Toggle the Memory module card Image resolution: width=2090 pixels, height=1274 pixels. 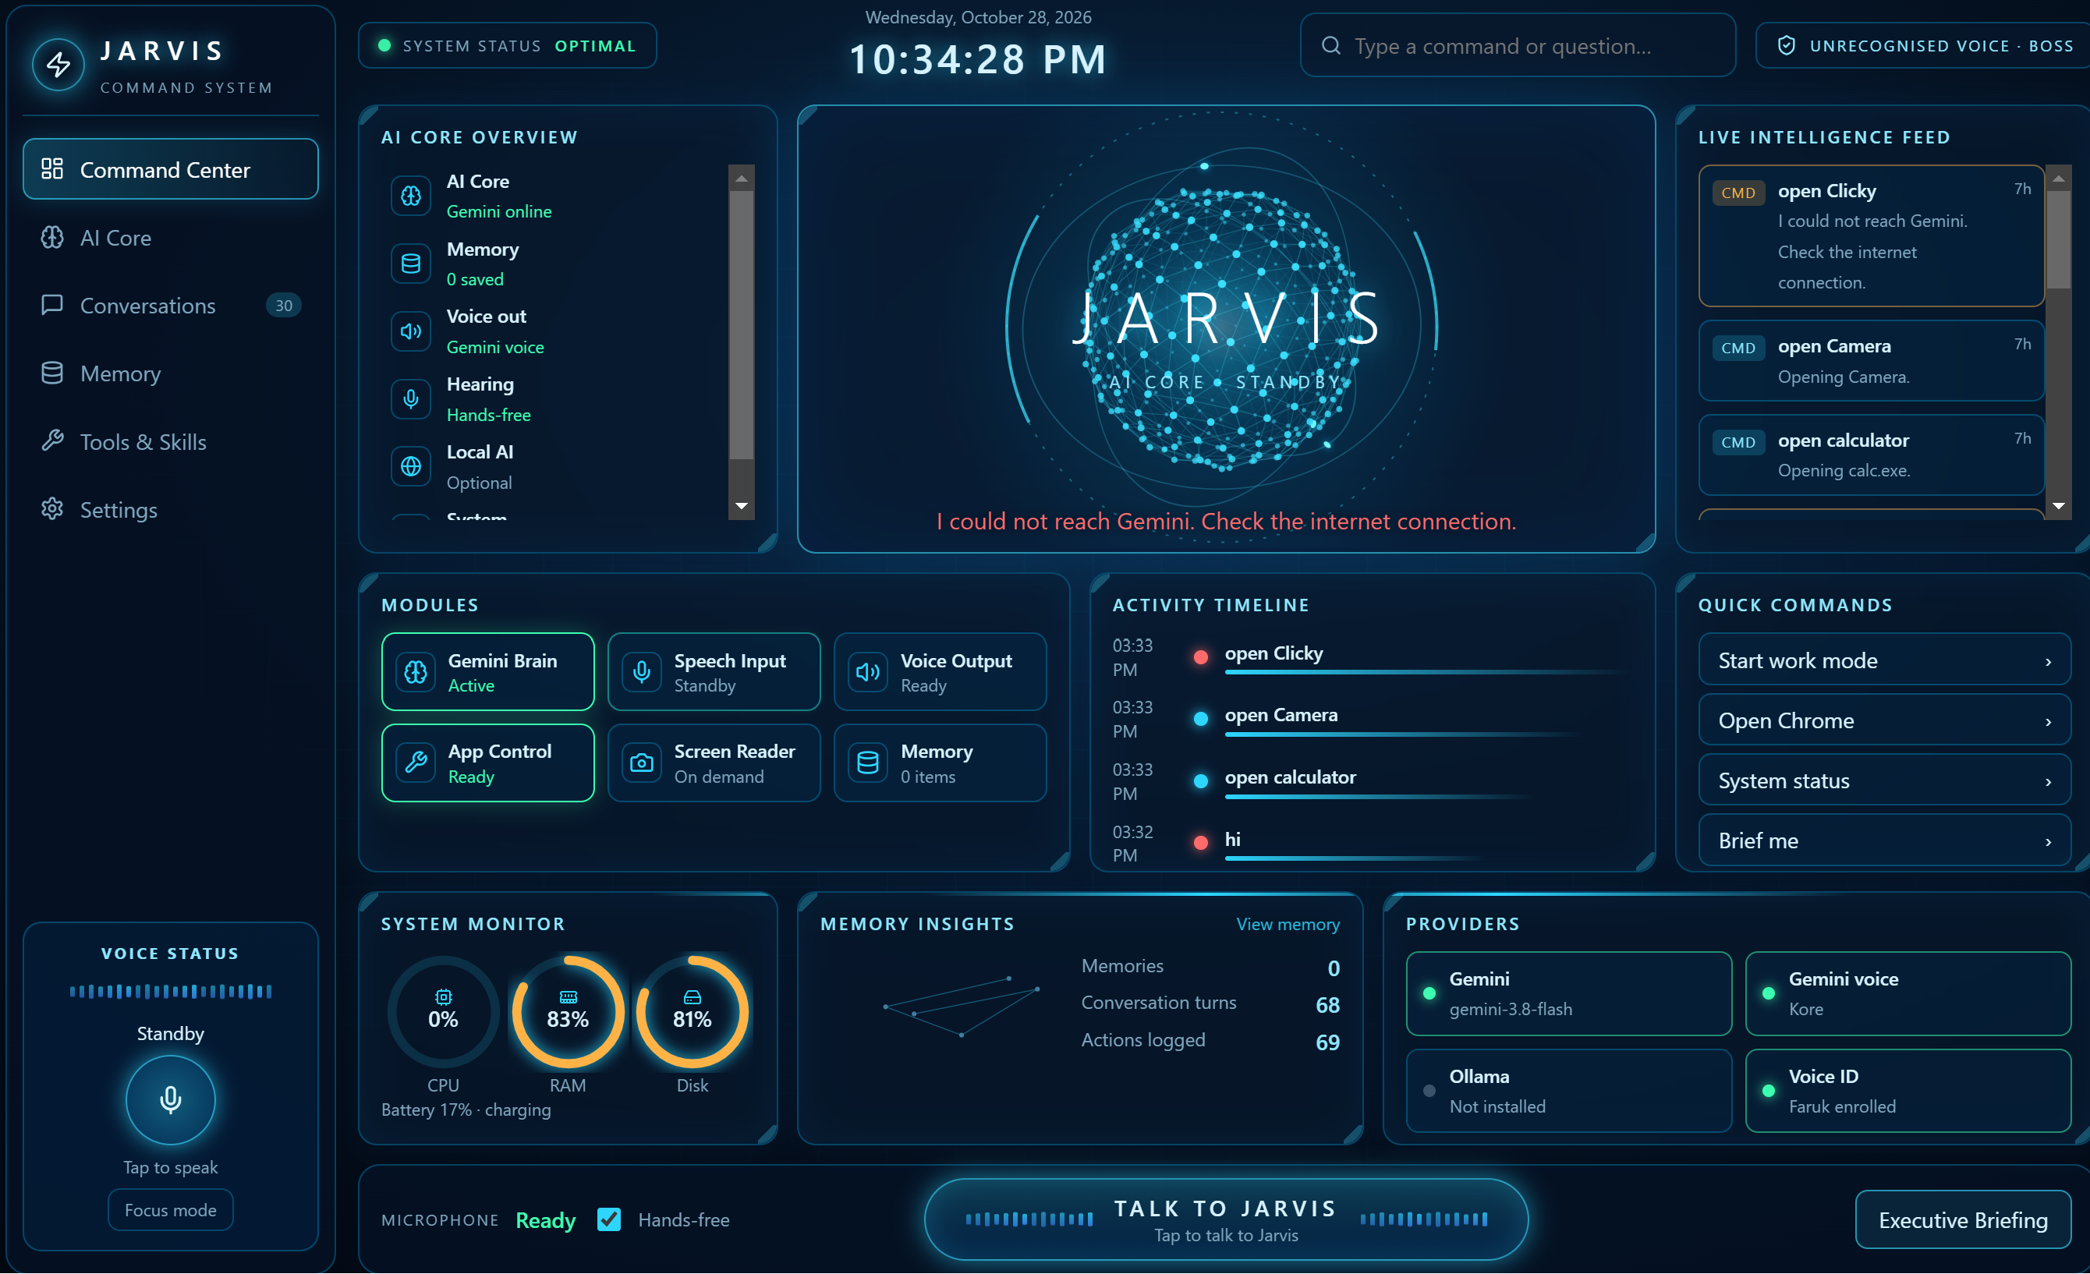(x=940, y=763)
